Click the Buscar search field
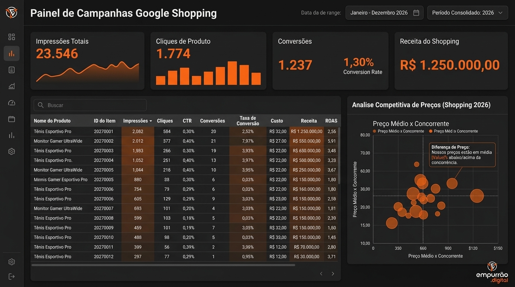This screenshot has width=515, height=287. (90, 105)
